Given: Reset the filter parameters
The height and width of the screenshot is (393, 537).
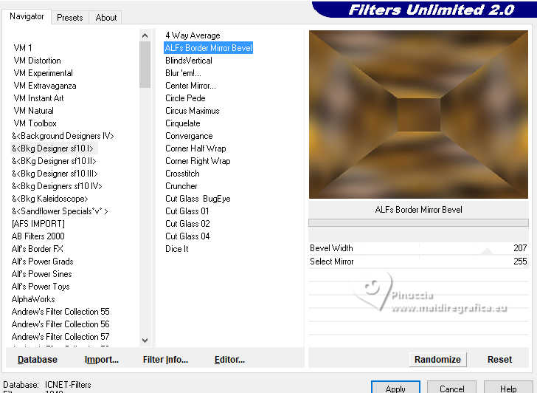Looking at the screenshot, I should 499,360.
